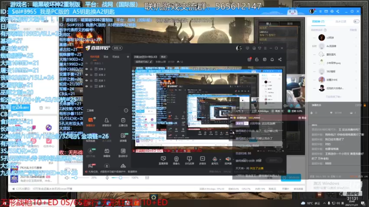
Task: Open the 弹幕秀 tool
Action: (x=107, y=153)
